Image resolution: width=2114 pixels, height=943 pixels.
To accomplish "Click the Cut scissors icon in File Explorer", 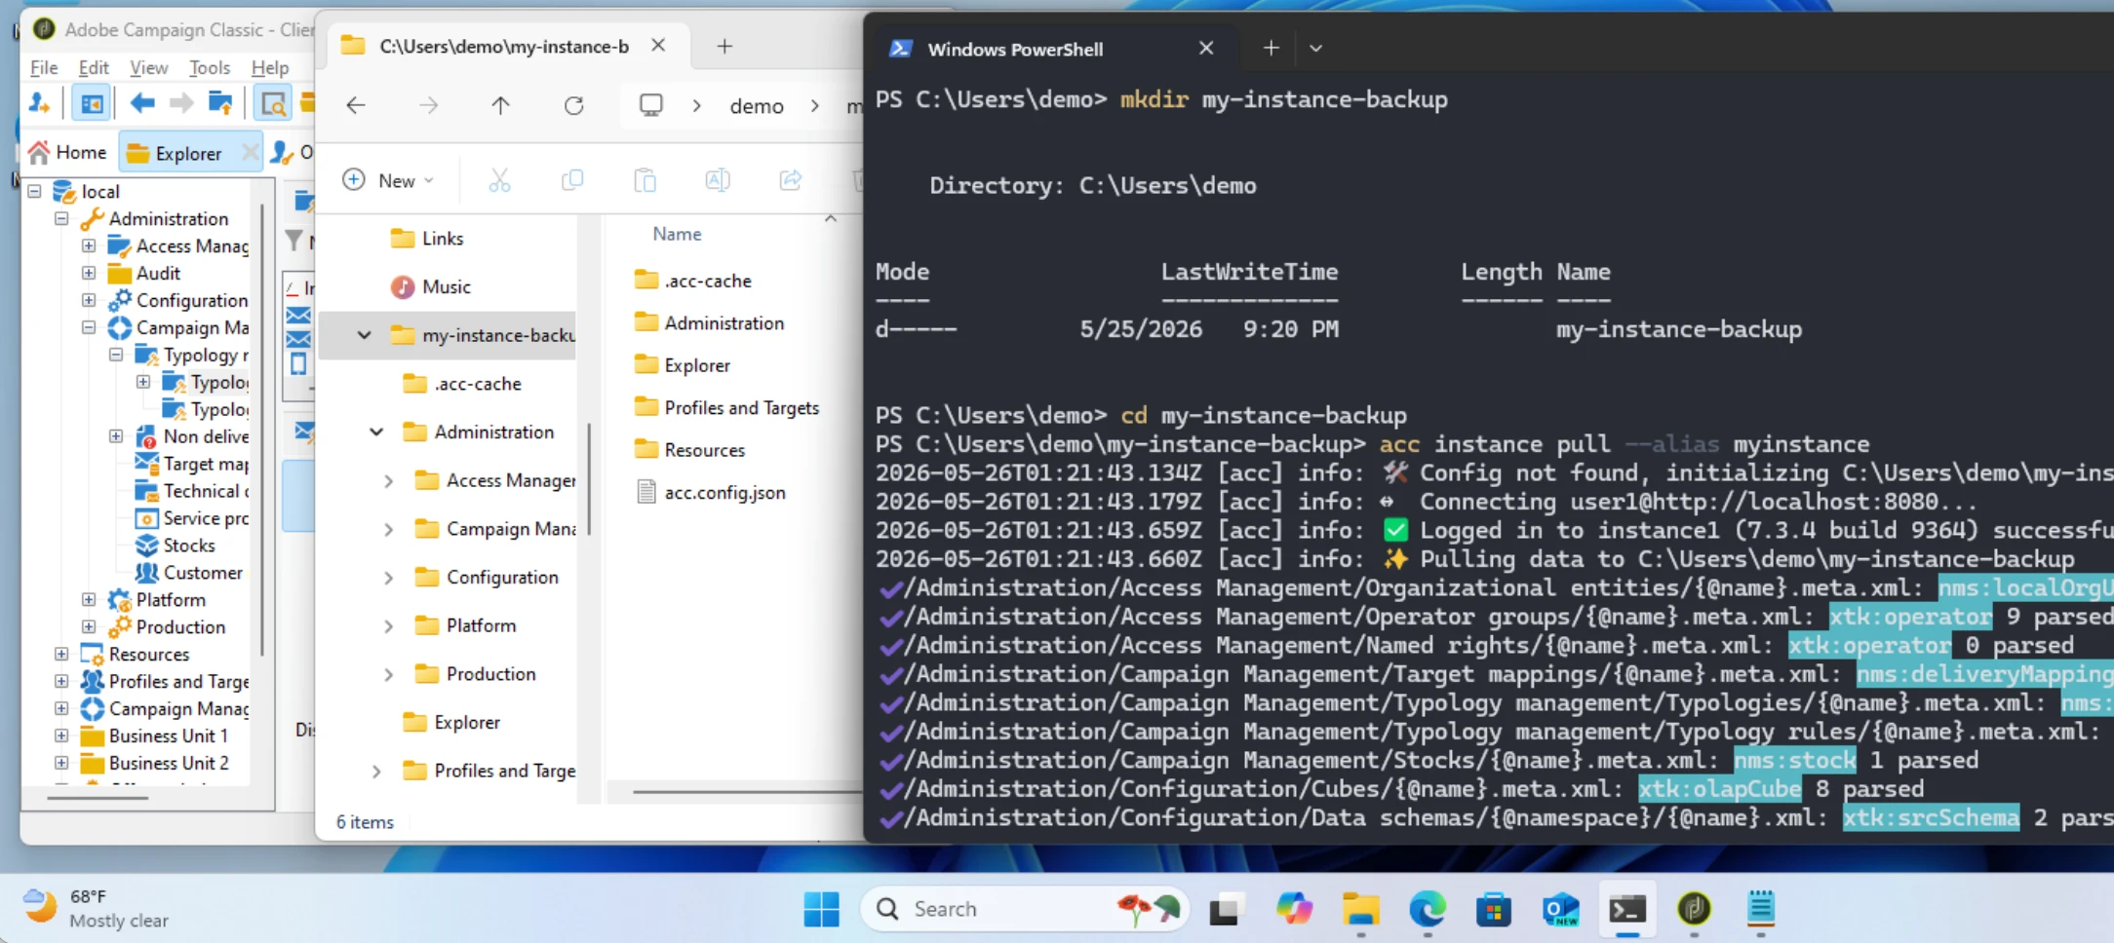I will pos(499,180).
